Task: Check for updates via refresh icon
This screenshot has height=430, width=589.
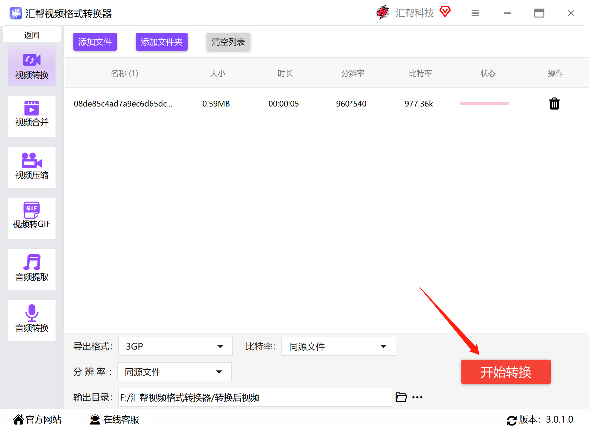Action: point(511,420)
